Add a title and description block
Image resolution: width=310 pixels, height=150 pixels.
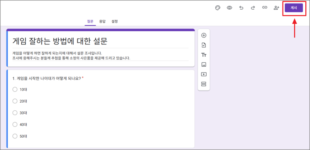coord(204,55)
